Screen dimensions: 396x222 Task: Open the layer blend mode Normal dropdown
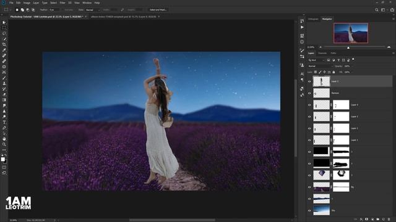coord(321,66)
